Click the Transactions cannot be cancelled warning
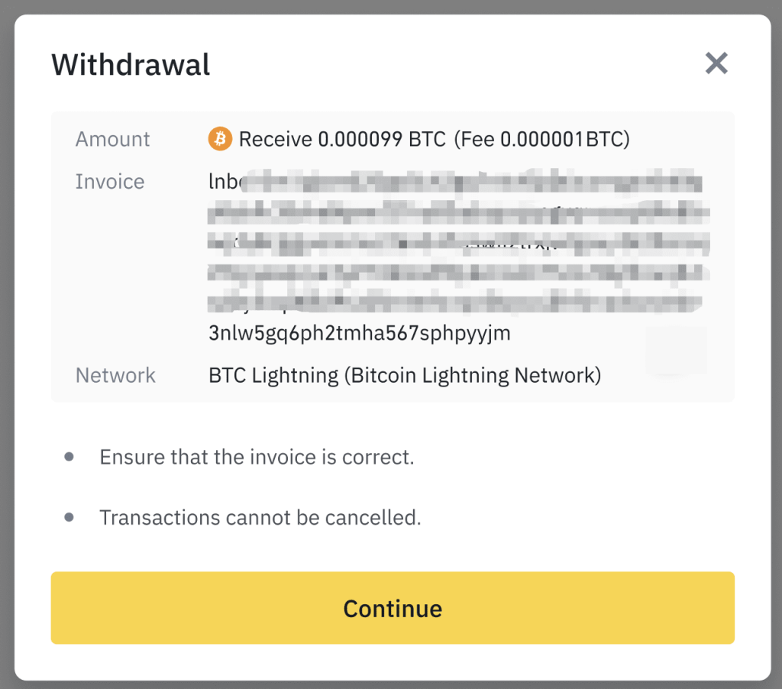The image size is (782, 689). click(x=260, y=517)
